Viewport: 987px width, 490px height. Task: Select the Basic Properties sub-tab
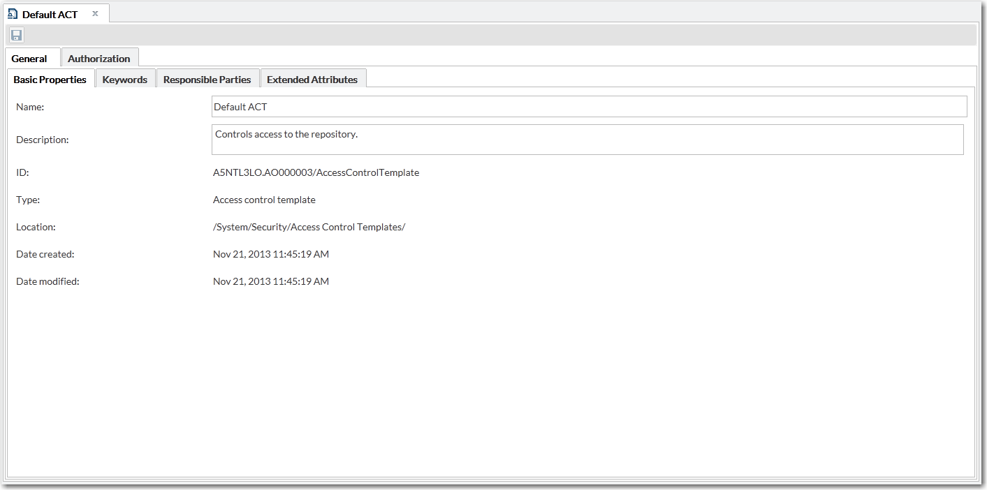(50, 79)
